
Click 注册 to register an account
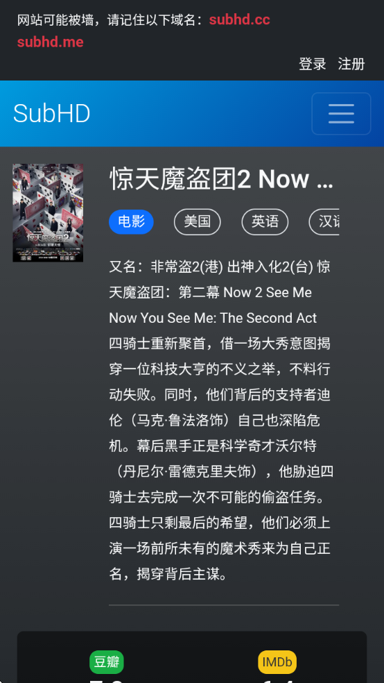pyautogui.click(x=351, y=64)
